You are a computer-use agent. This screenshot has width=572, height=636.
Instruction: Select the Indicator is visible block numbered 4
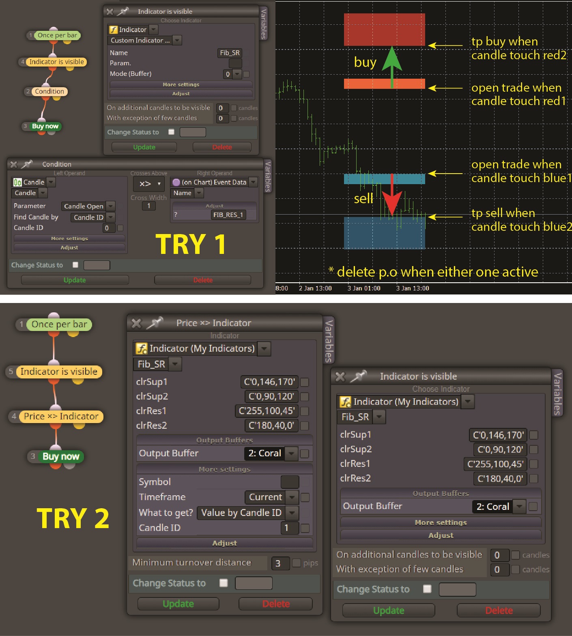pyautogui.click(x=56, y=62)
